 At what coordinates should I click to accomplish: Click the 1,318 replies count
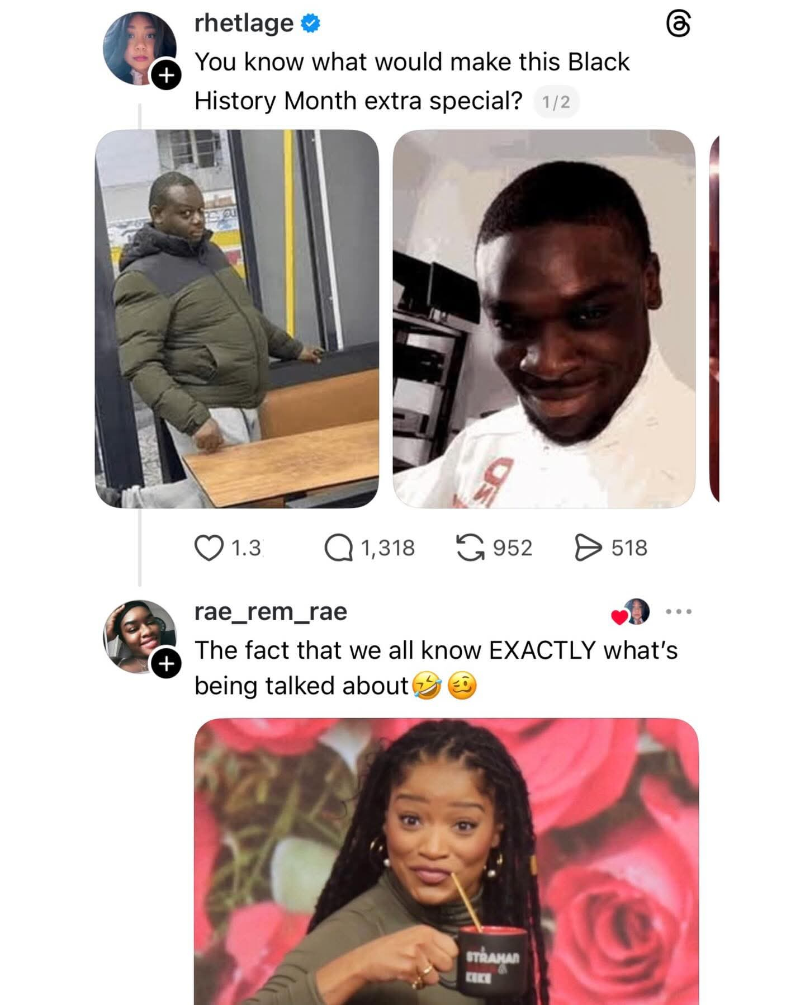[387, 548]
